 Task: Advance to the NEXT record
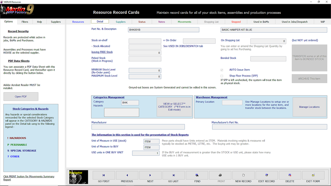pos(150,175)
